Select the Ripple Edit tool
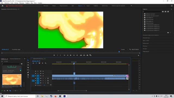The image size is (174, 98). pos(28,65)
